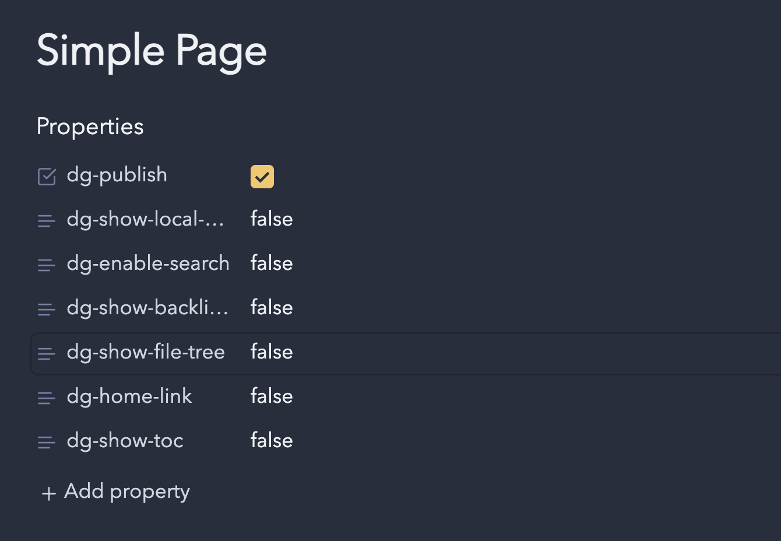Screen dimensions: 781x541
Task: Edit the dg-show-file-tree false value
Action: coord(272,352)
